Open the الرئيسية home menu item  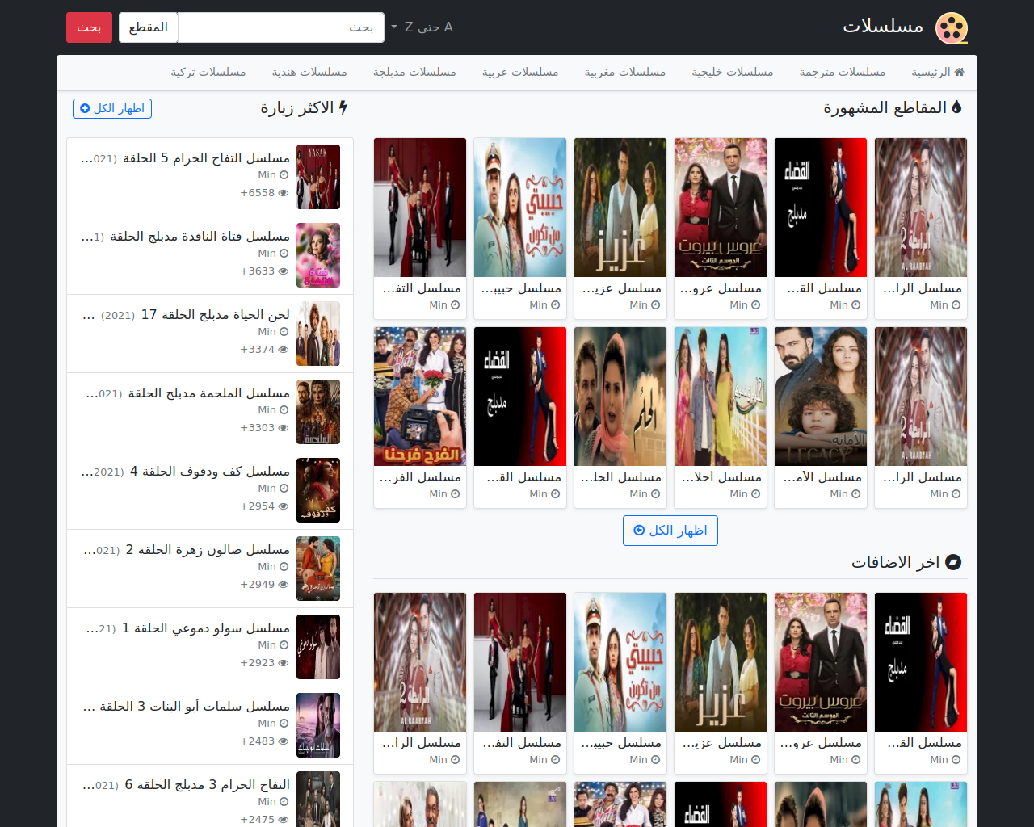tap(937, 72)
